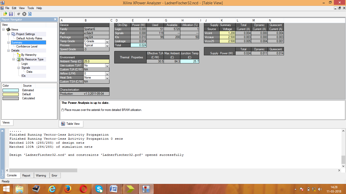Open the Edit menu
The image size is (346, 194).
[x=14, y=8]
